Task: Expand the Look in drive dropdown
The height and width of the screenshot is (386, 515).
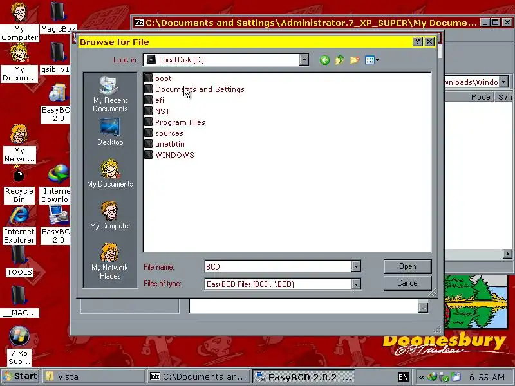Action: (x=304, y=60)
